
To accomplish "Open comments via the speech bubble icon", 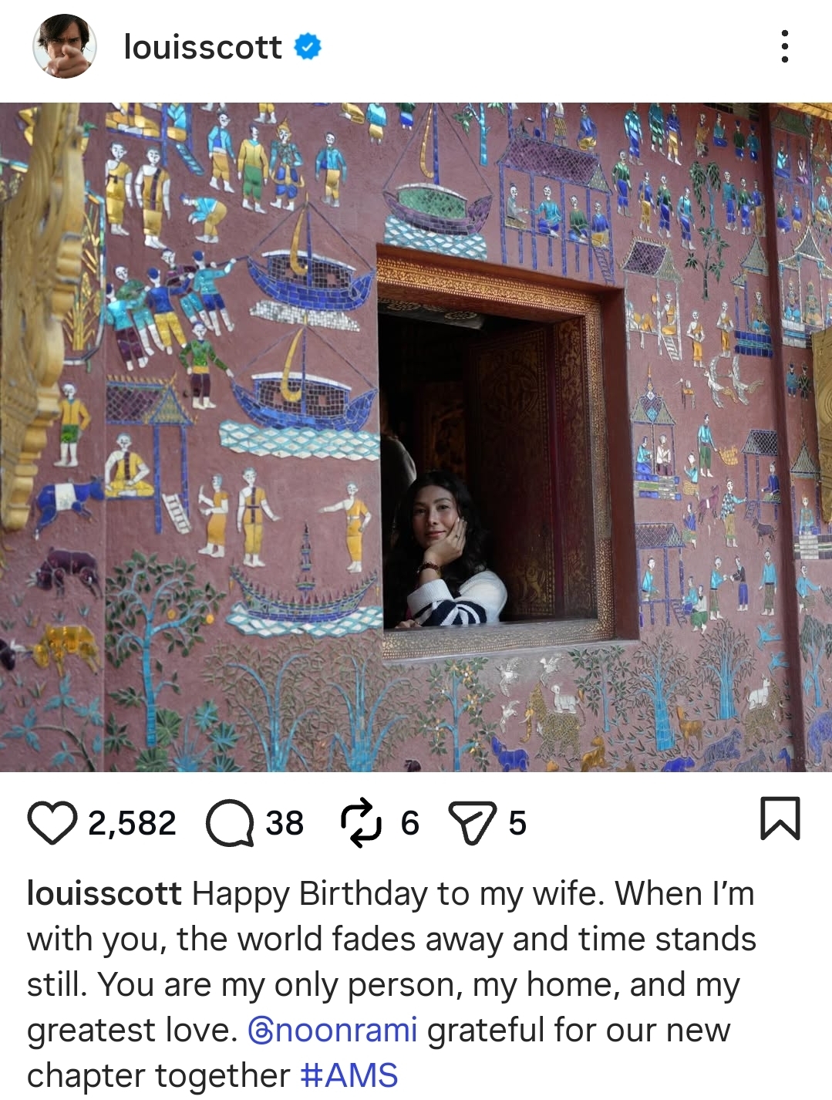I will pyautogui.click(x=230, y=823).
